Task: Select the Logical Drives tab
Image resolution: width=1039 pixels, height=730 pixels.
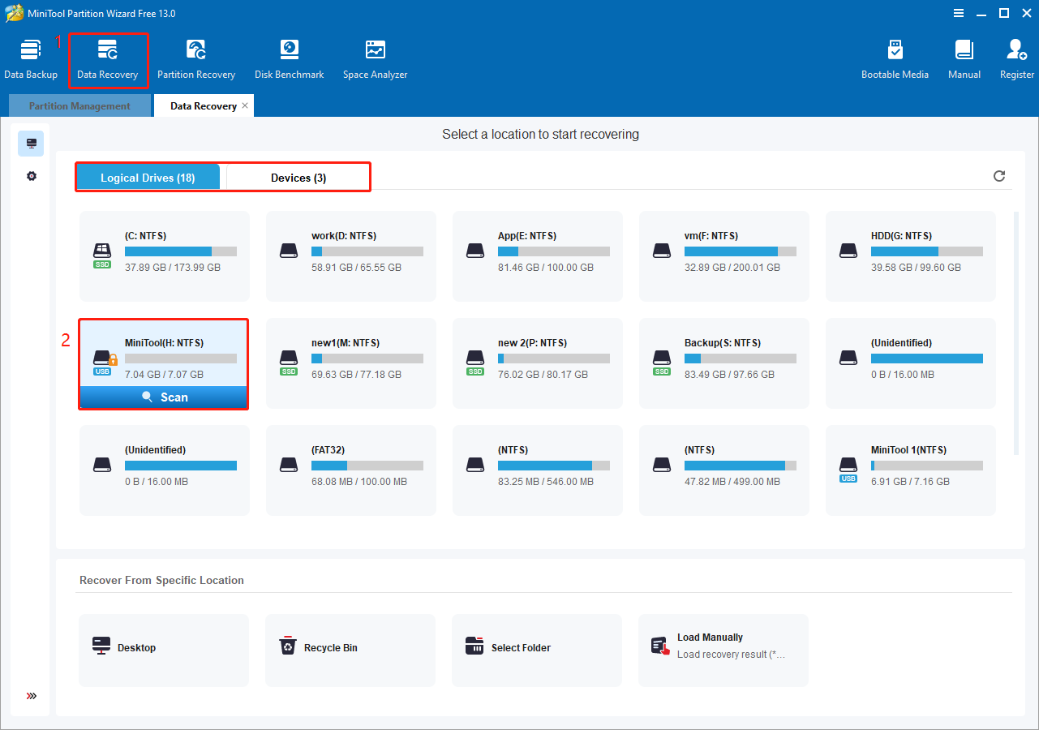Action: (148, 177)
